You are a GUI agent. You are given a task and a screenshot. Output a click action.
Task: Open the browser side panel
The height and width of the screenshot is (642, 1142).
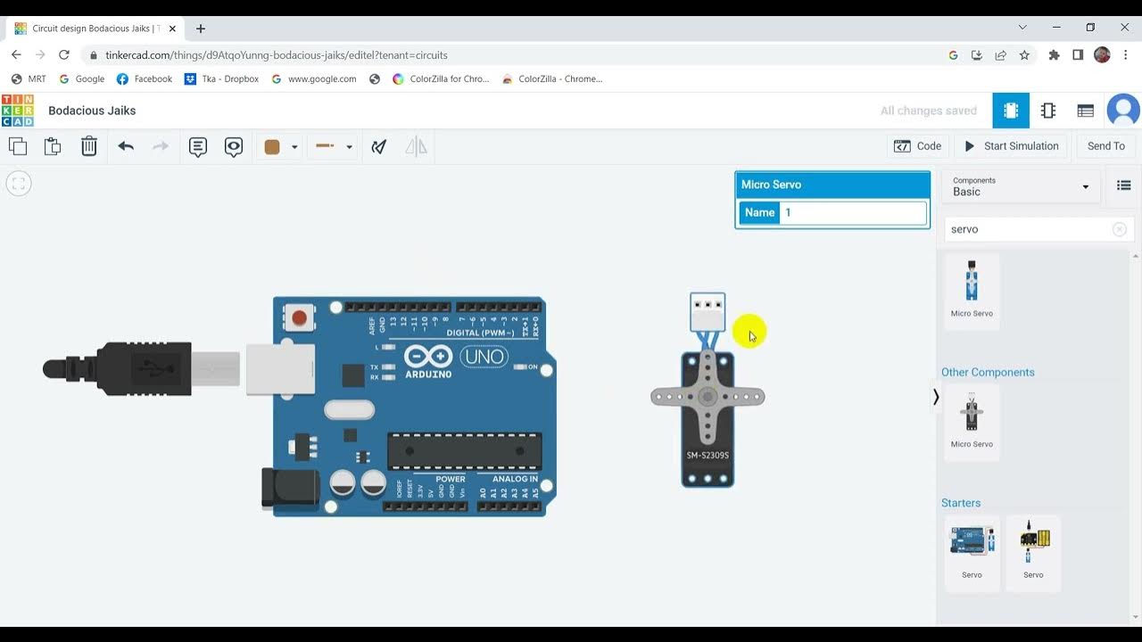click(1078, 54)
